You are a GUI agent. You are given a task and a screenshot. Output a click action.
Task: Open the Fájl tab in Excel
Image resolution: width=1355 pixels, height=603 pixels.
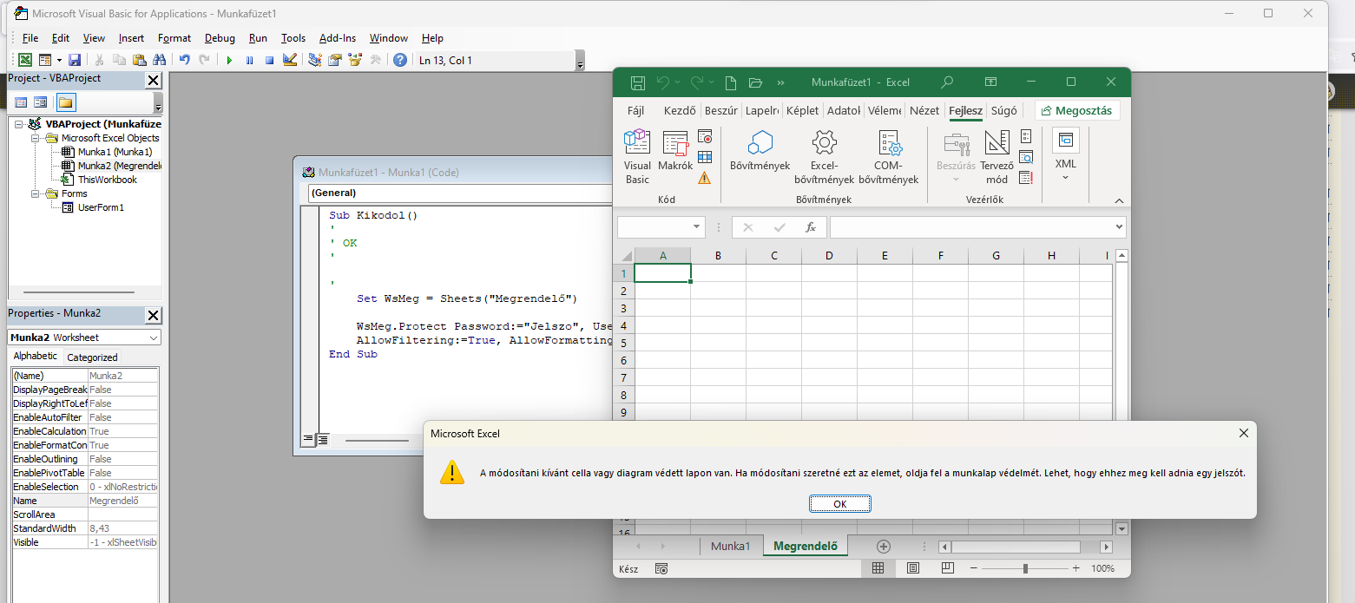click(636, 110)
